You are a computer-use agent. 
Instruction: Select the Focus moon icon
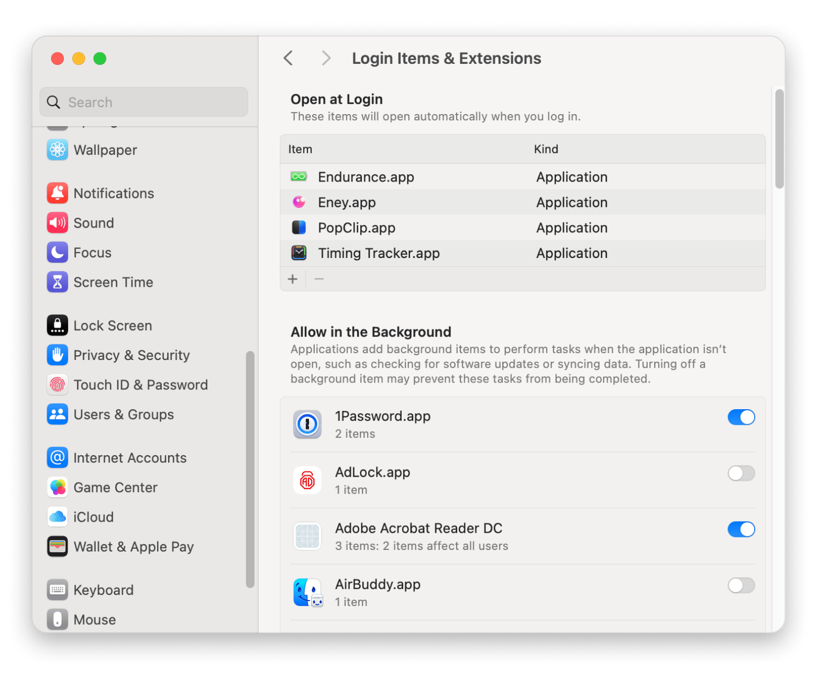coord(58,253)
